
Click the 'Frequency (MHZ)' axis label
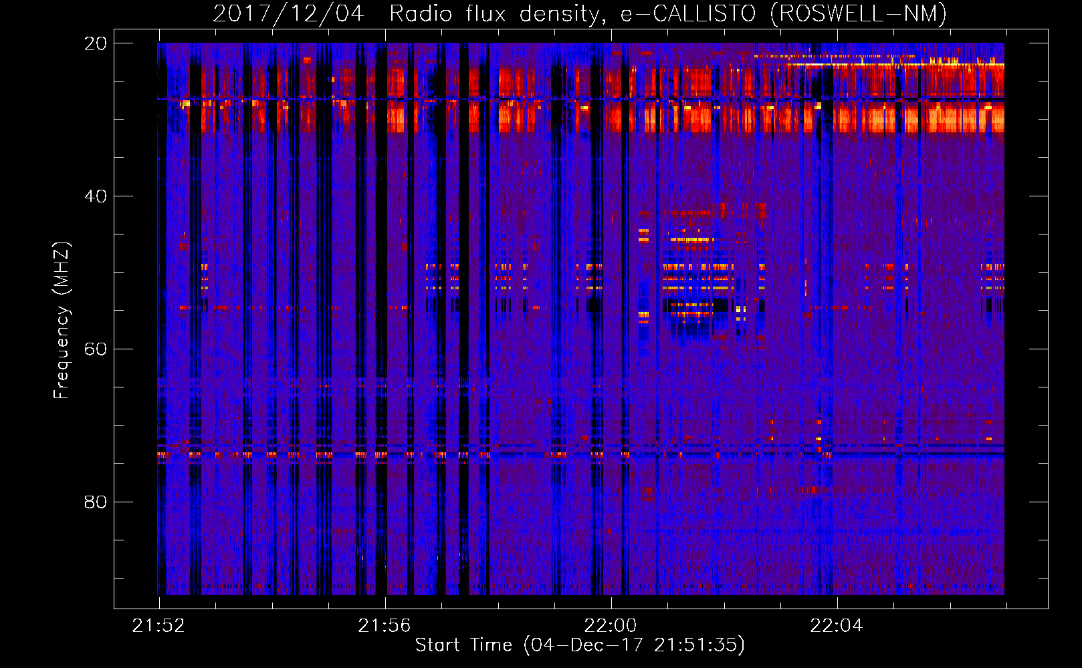[x=62, y=321]
